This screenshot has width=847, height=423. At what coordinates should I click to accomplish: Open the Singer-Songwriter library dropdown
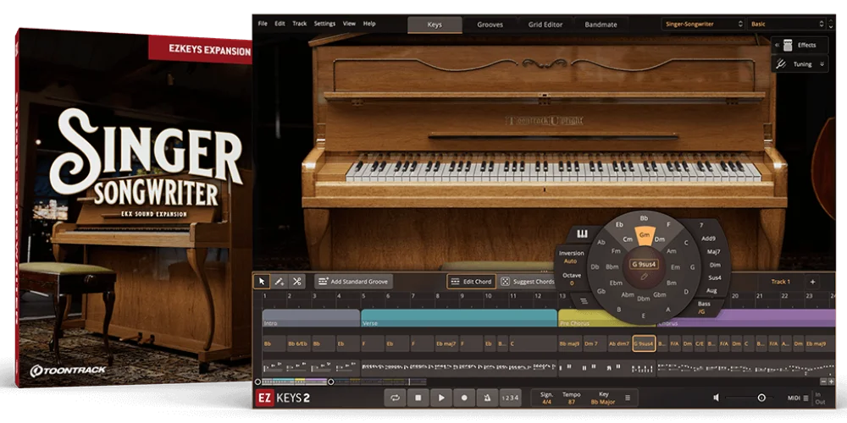click(704, 24)
